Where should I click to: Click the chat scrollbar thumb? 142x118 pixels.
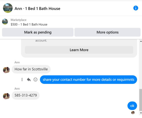[x=141, y=100]
